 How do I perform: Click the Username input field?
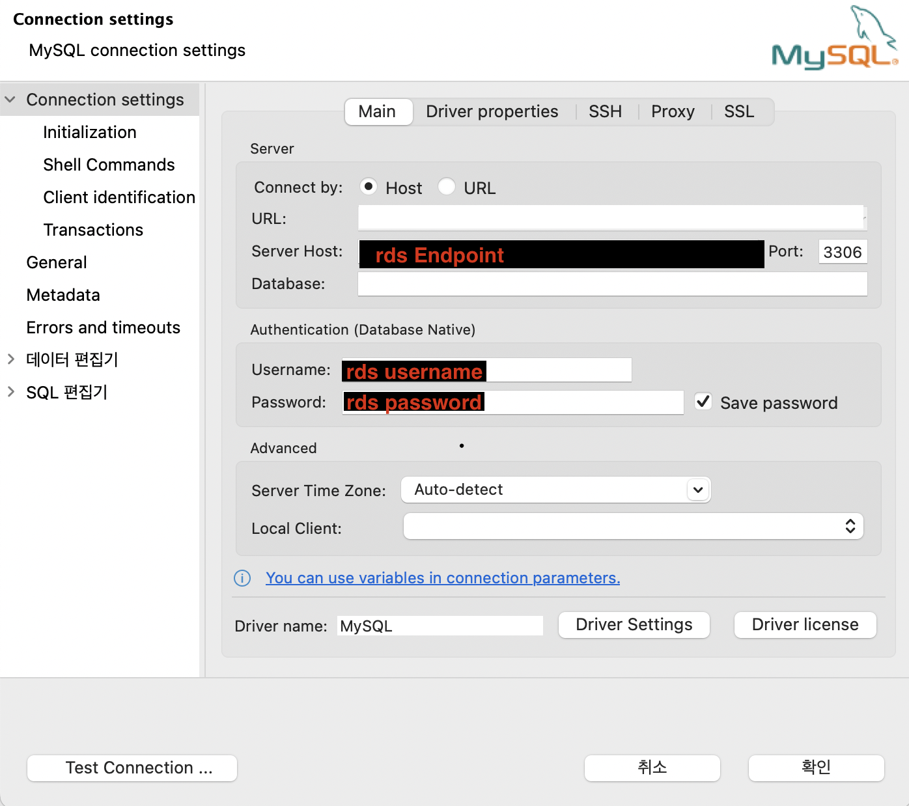click(x=487, y=370)
